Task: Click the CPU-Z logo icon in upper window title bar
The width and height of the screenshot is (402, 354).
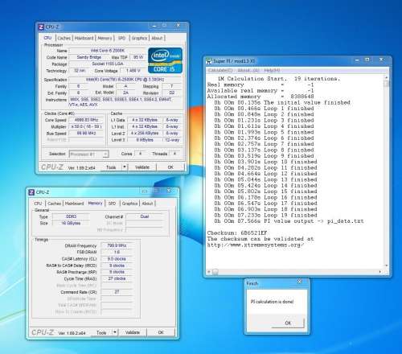Action: [x=41, y=27]
